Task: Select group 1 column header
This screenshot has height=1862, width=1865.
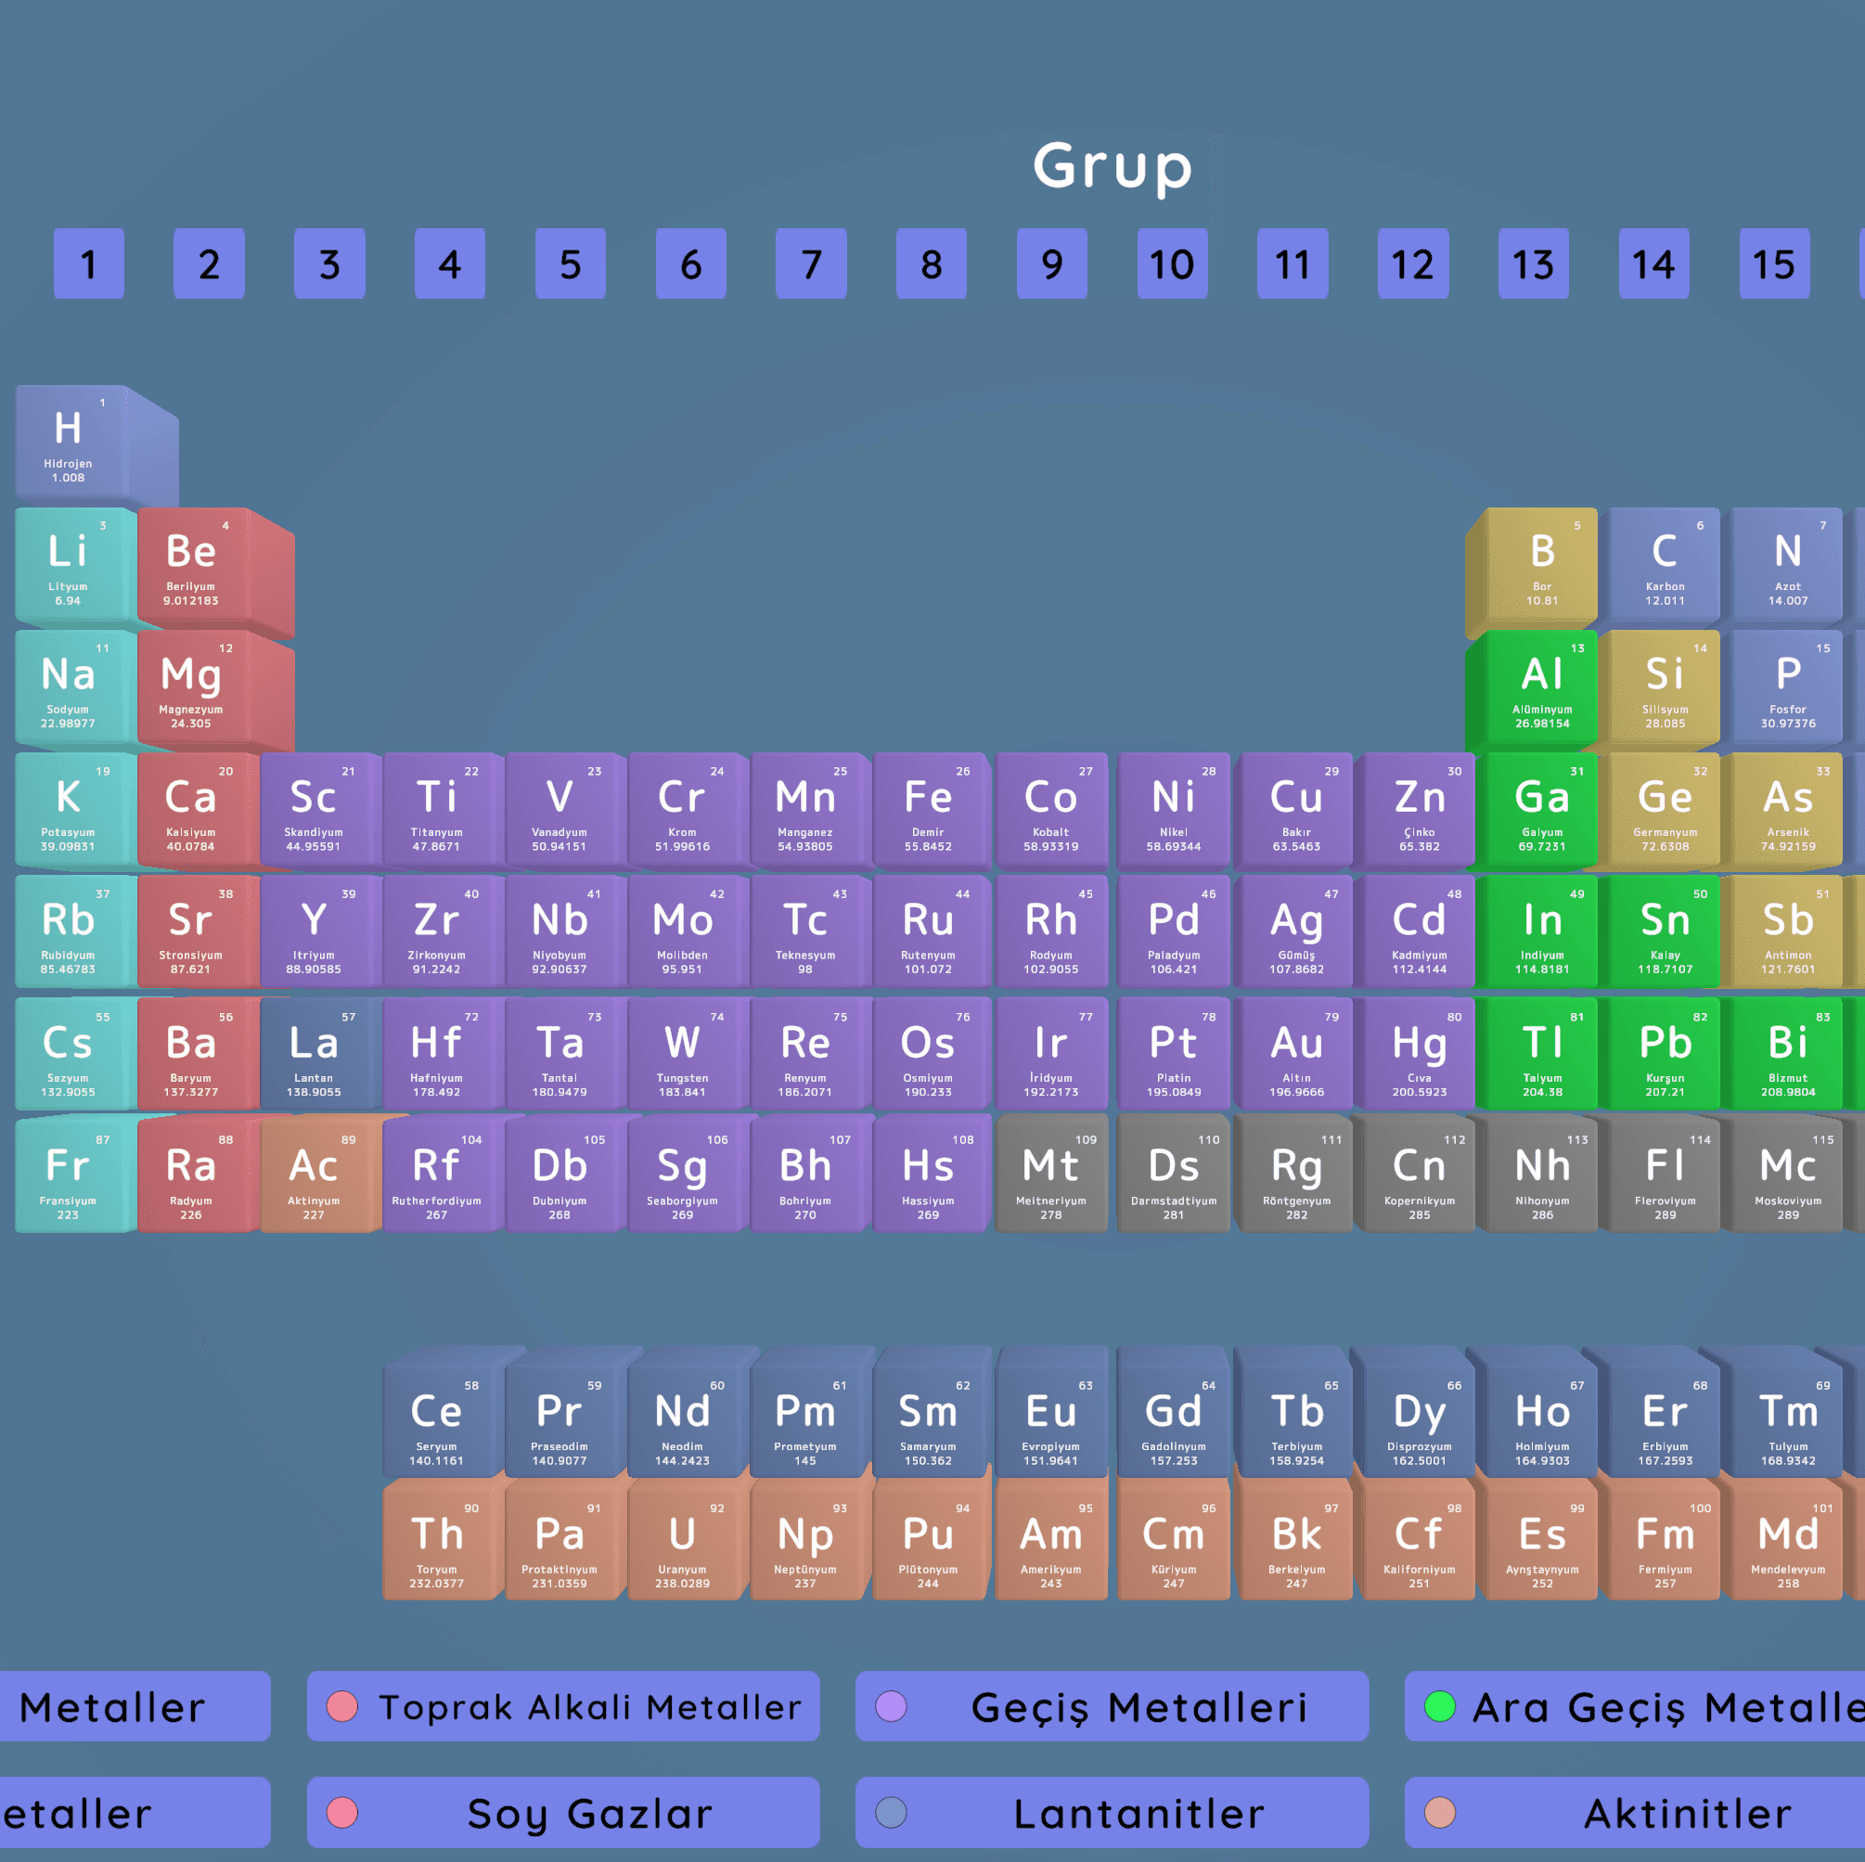Action: pos(89,263)
